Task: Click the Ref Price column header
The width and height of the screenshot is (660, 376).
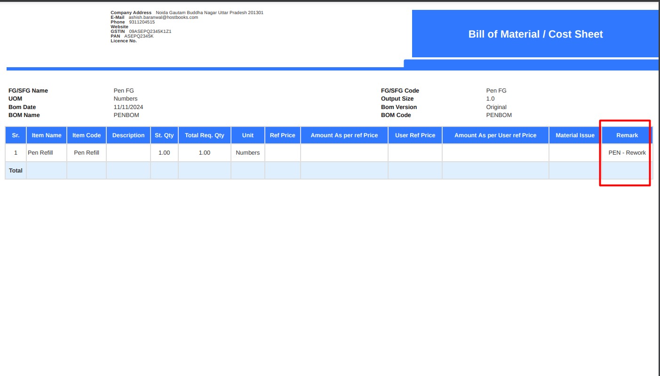Action: pos(283,135)
